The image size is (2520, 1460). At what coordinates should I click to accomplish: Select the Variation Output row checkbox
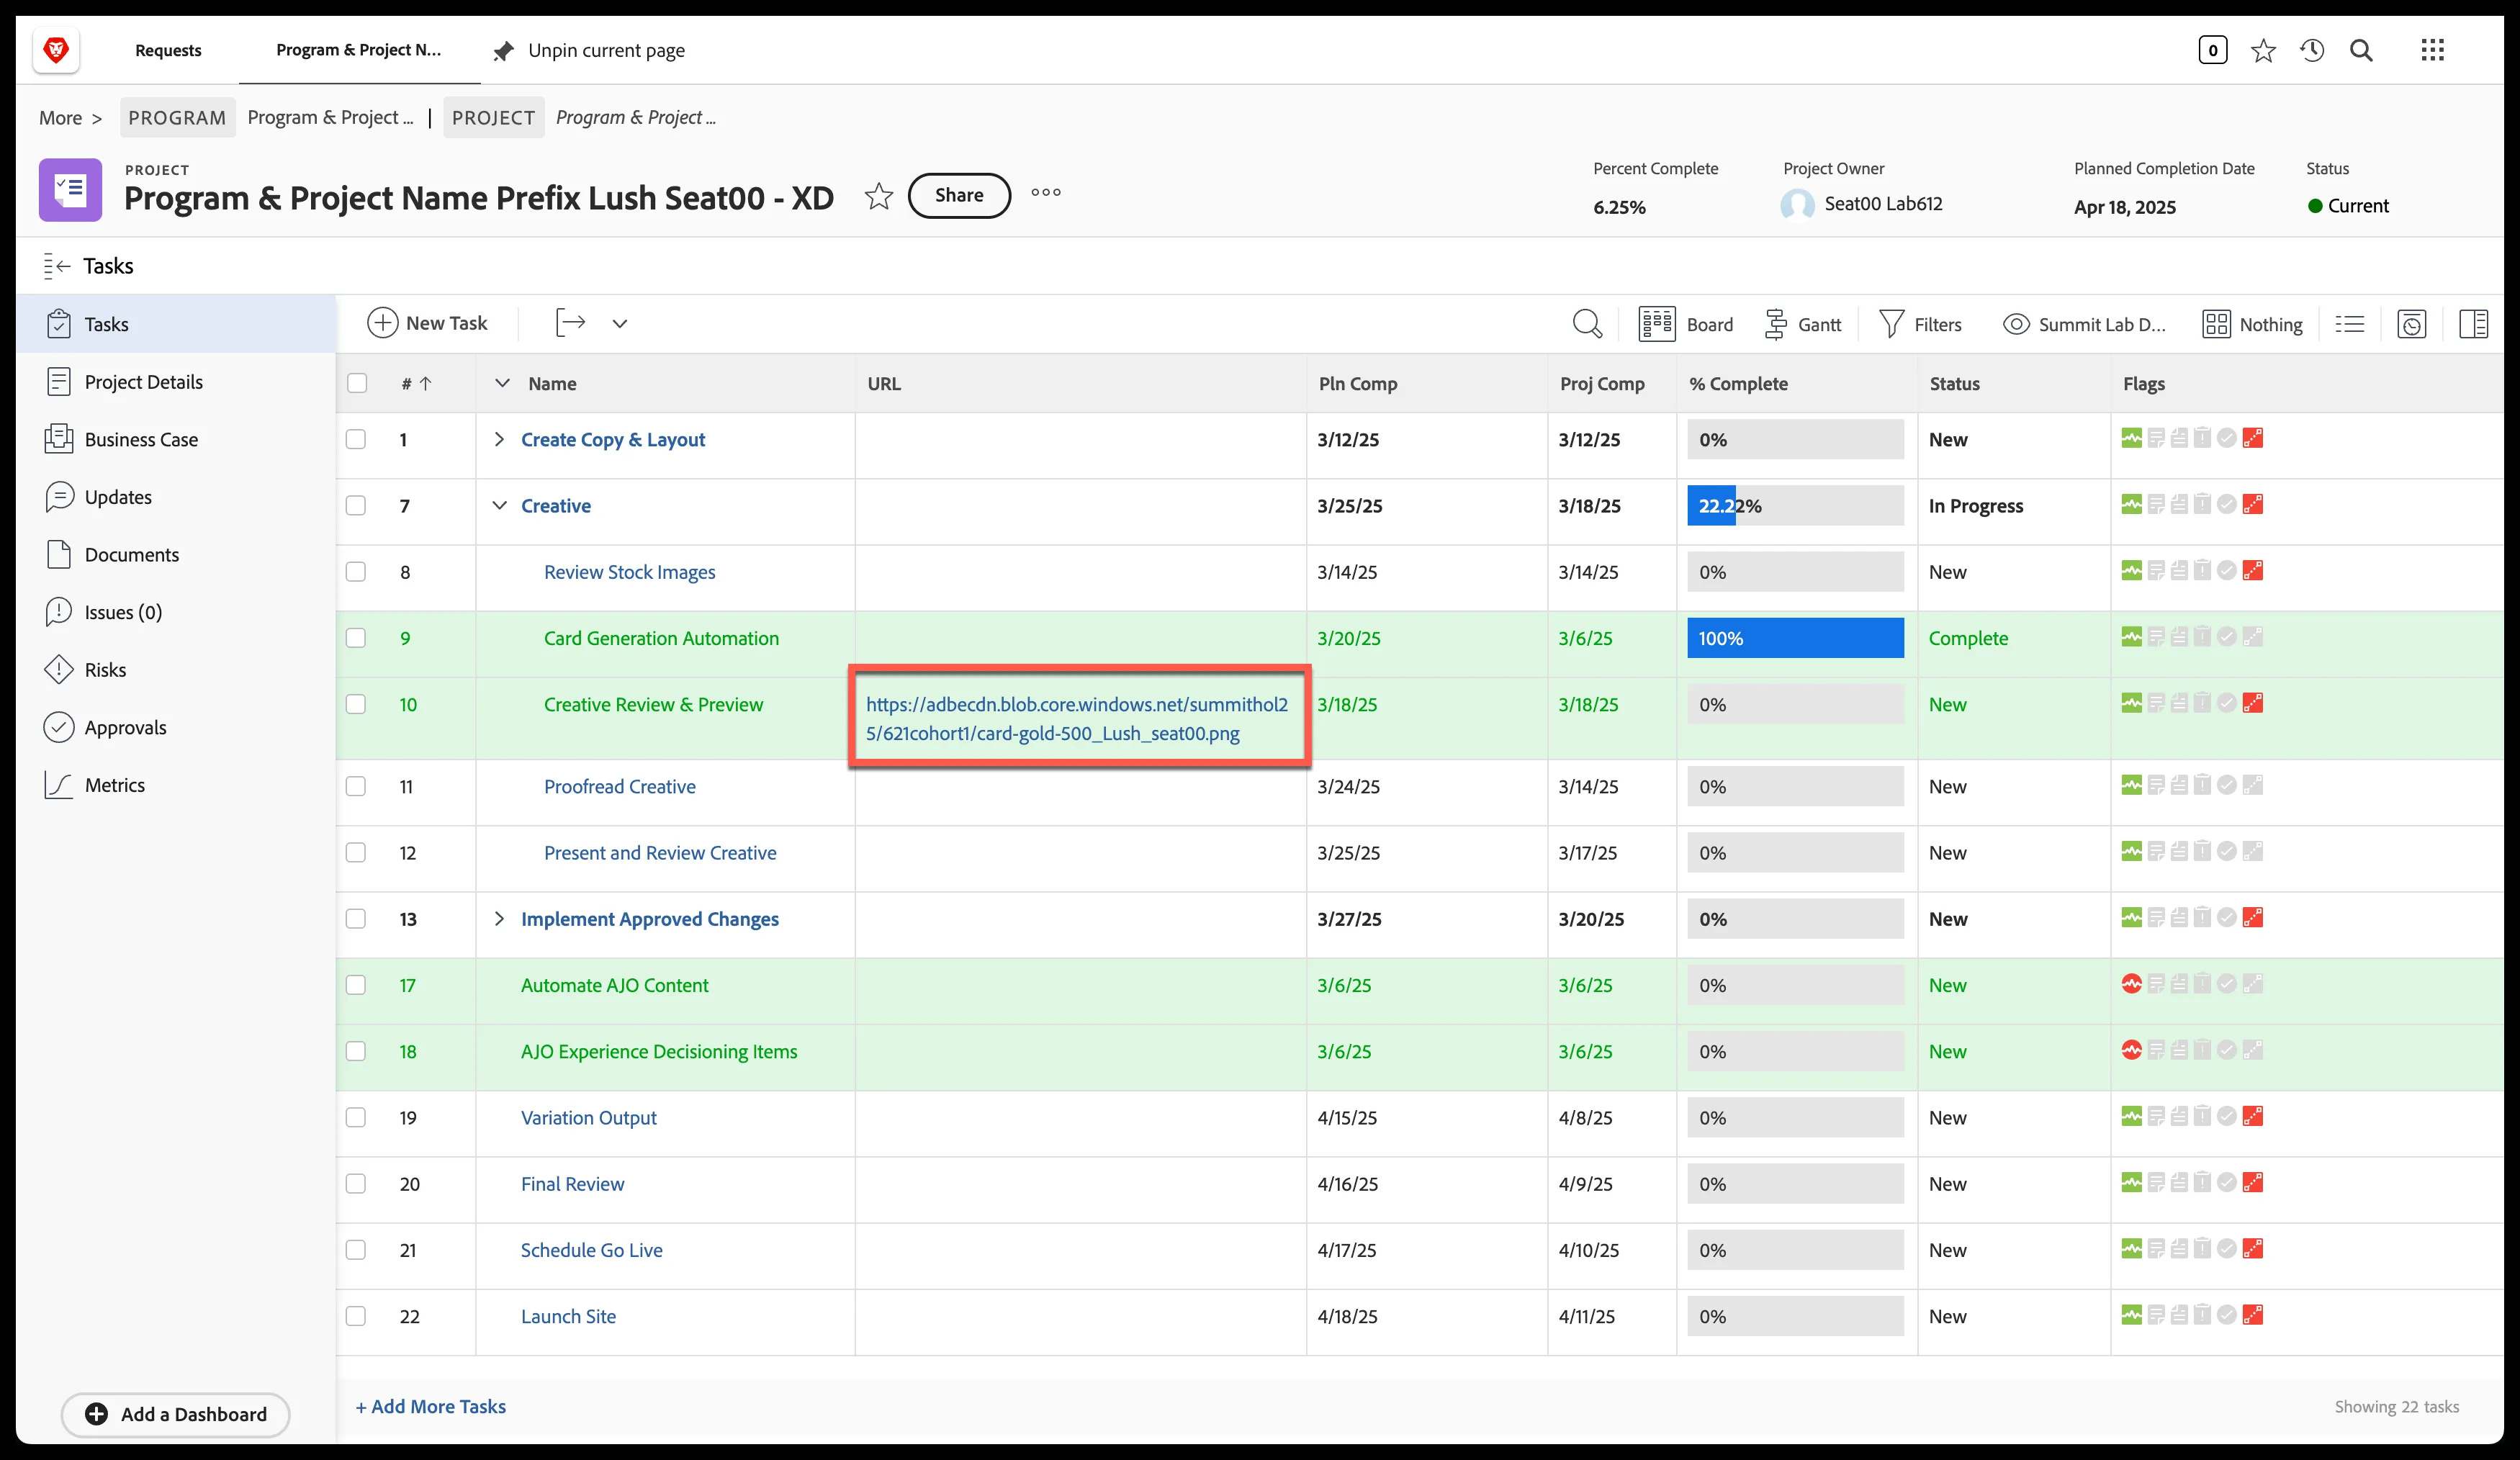(356, 1117)
